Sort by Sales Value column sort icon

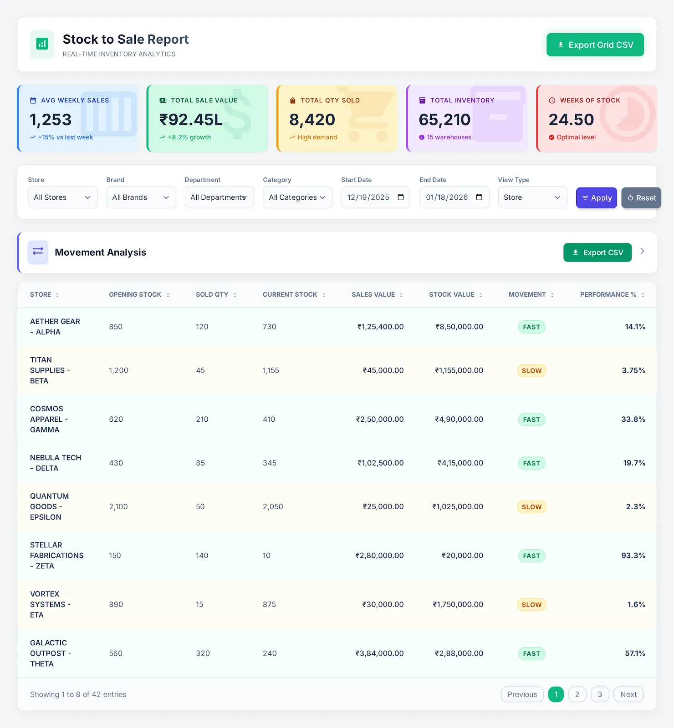pyautogui.click(x=401, y=295)
